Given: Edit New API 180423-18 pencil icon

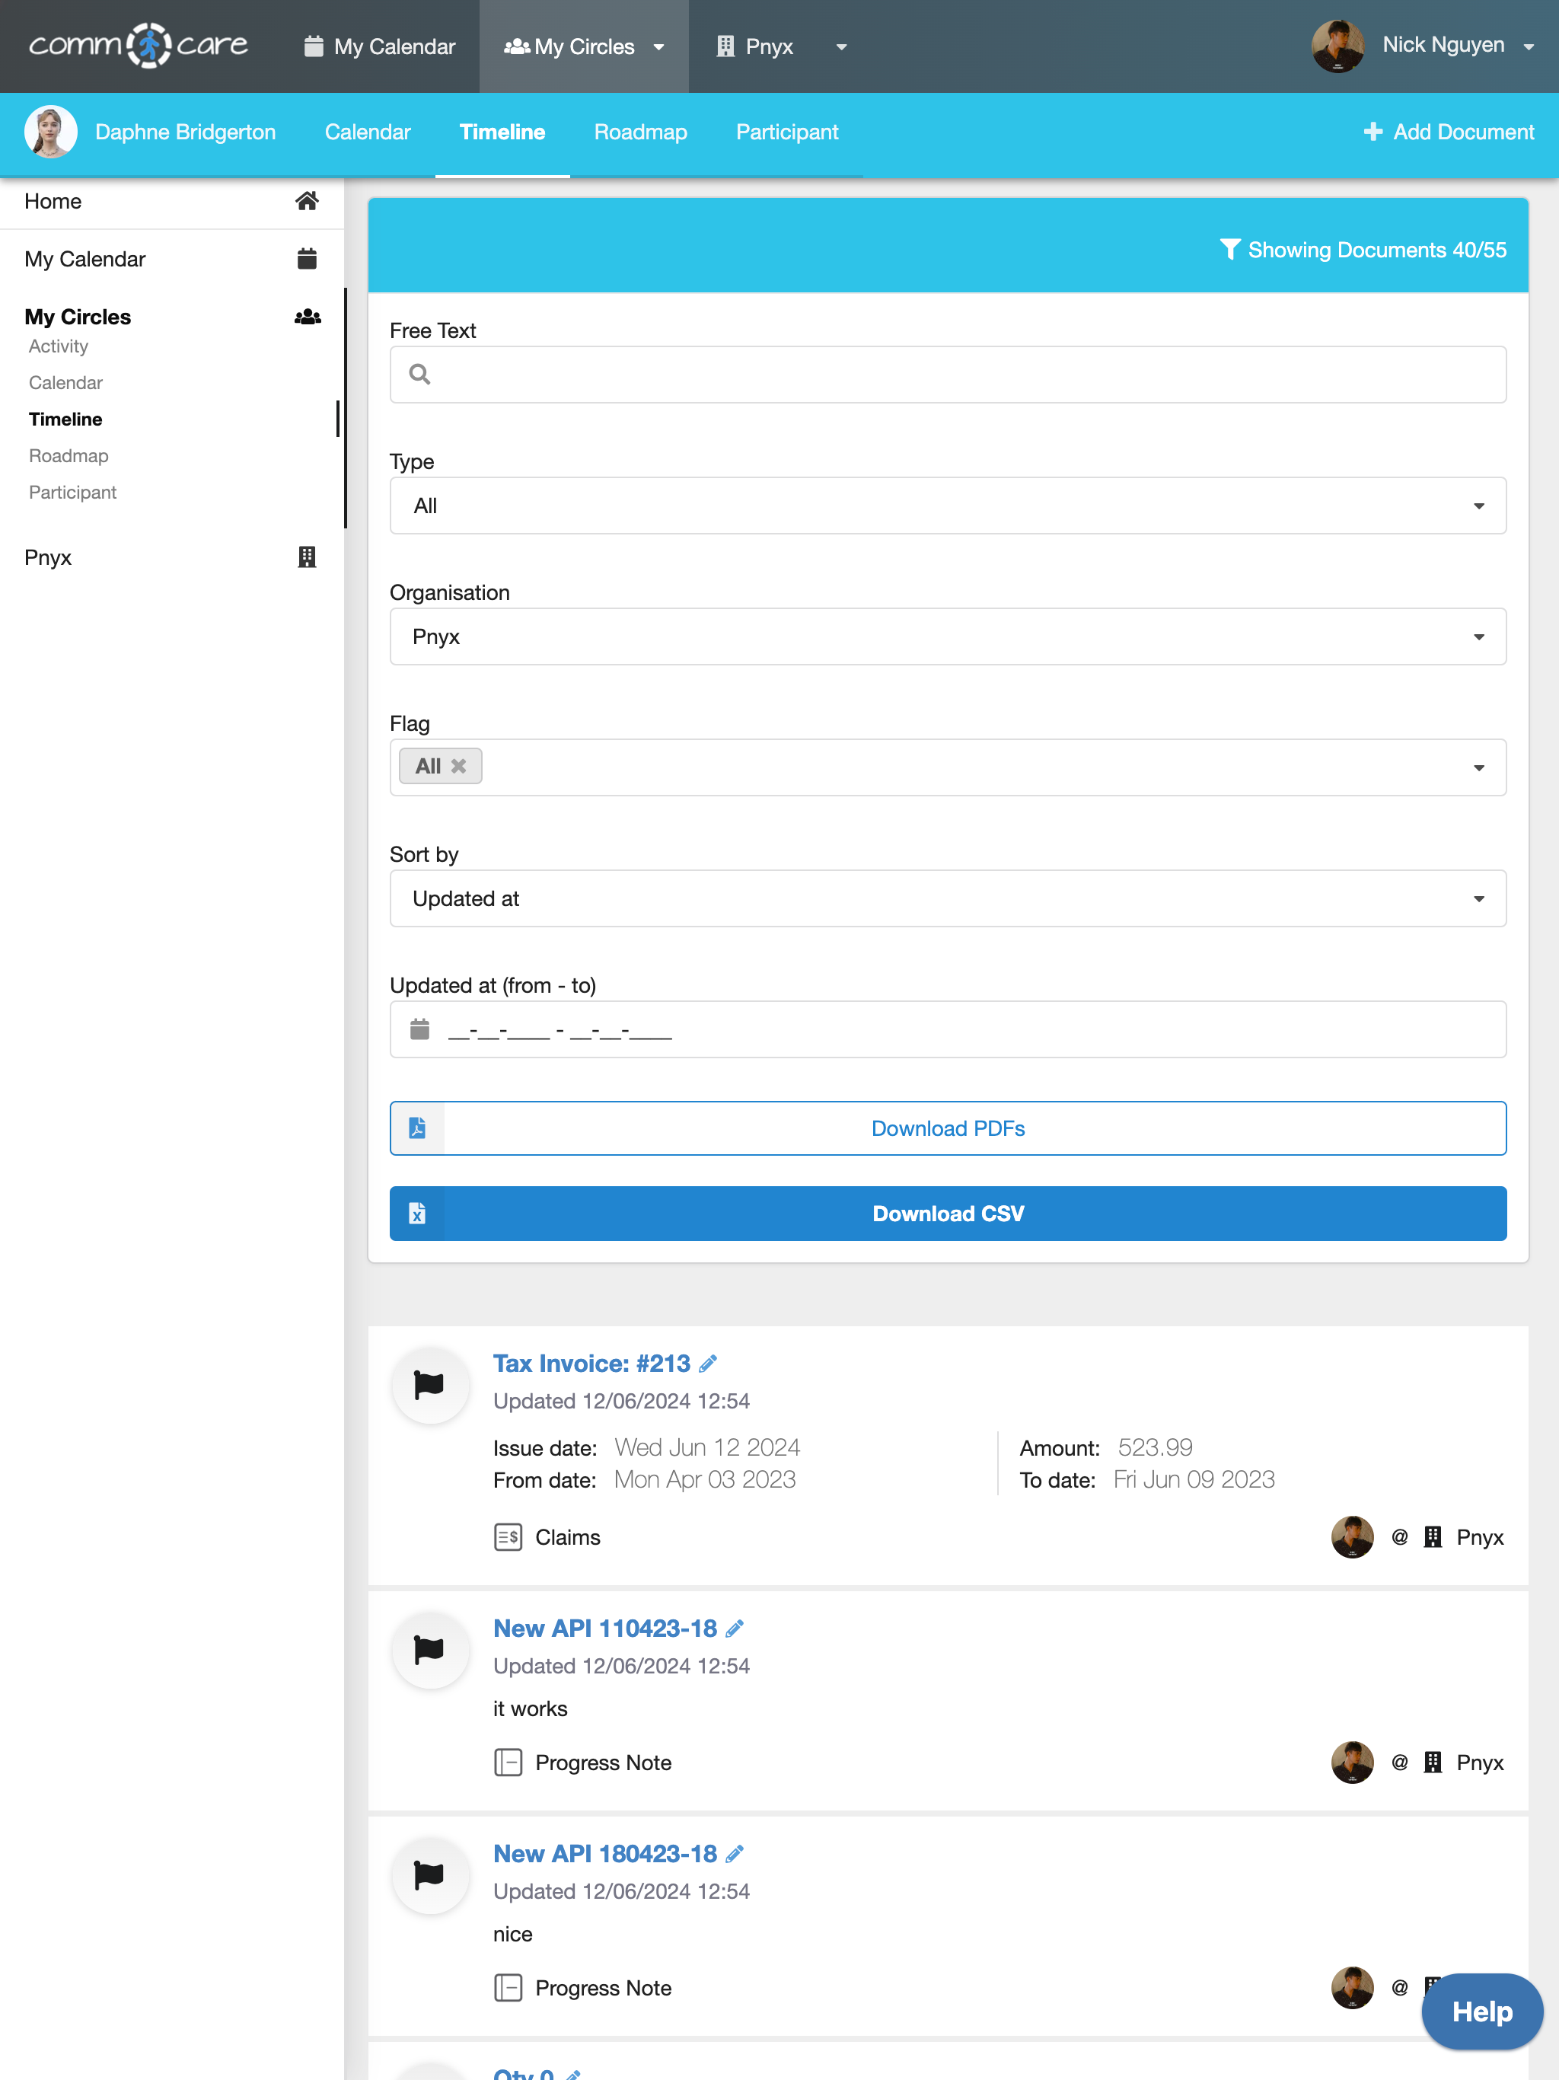Looking at the screenshot, I should click(x=735, y=1853).
